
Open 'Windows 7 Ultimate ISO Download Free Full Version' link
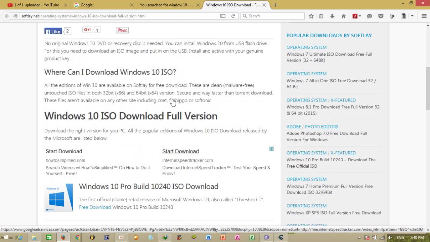click(329, 57)
